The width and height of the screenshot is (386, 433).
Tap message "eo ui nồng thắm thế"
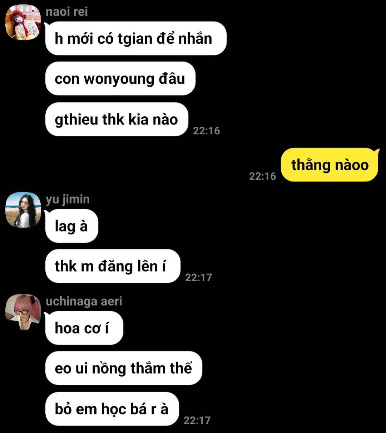pos(124,368)
